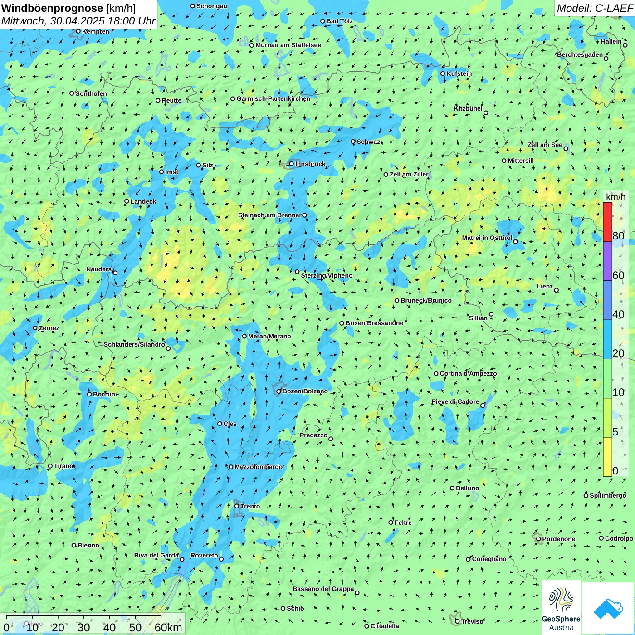Click the Meran/Merano label
Viewport: 635px width, 635px height.
pos(269,336)
